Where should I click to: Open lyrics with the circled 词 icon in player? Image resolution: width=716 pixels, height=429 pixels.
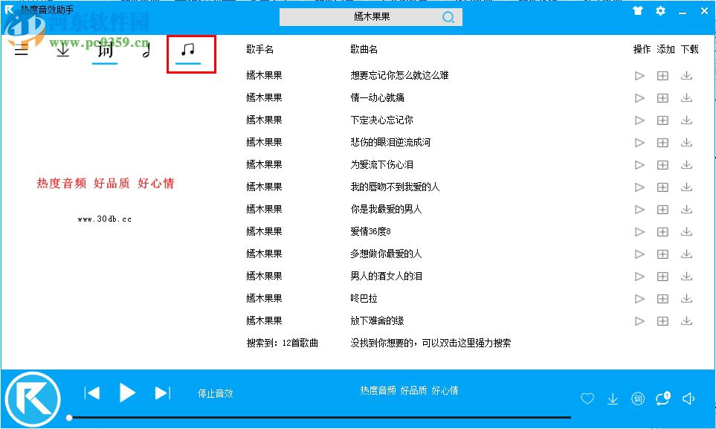(637, 399)
